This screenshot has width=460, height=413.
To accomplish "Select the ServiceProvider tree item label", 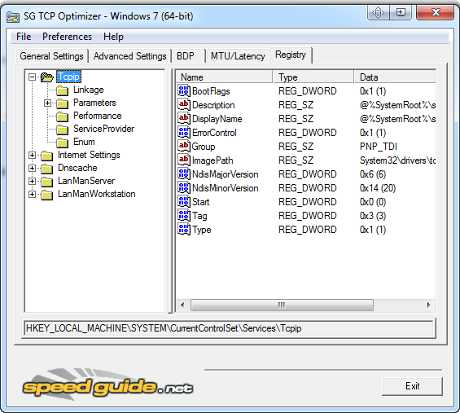I will [103, 129].
